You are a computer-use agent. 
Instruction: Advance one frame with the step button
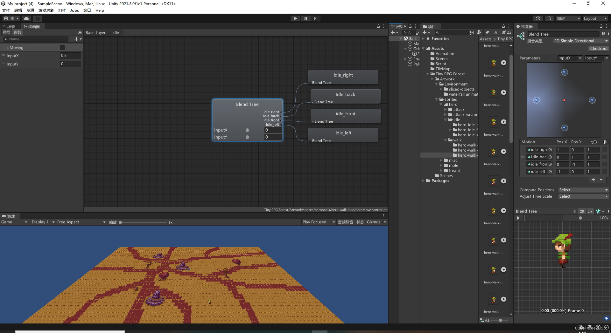pyautogui.click(x=315, y=18)
